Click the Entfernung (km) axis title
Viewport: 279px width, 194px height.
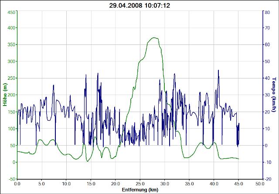[x=139, y=190]
